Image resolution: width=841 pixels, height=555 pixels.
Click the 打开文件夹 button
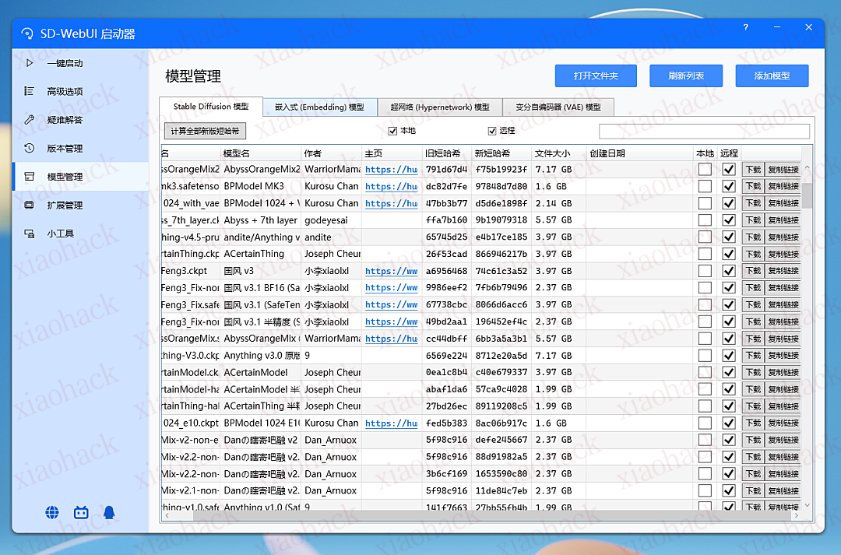(596, 76)
